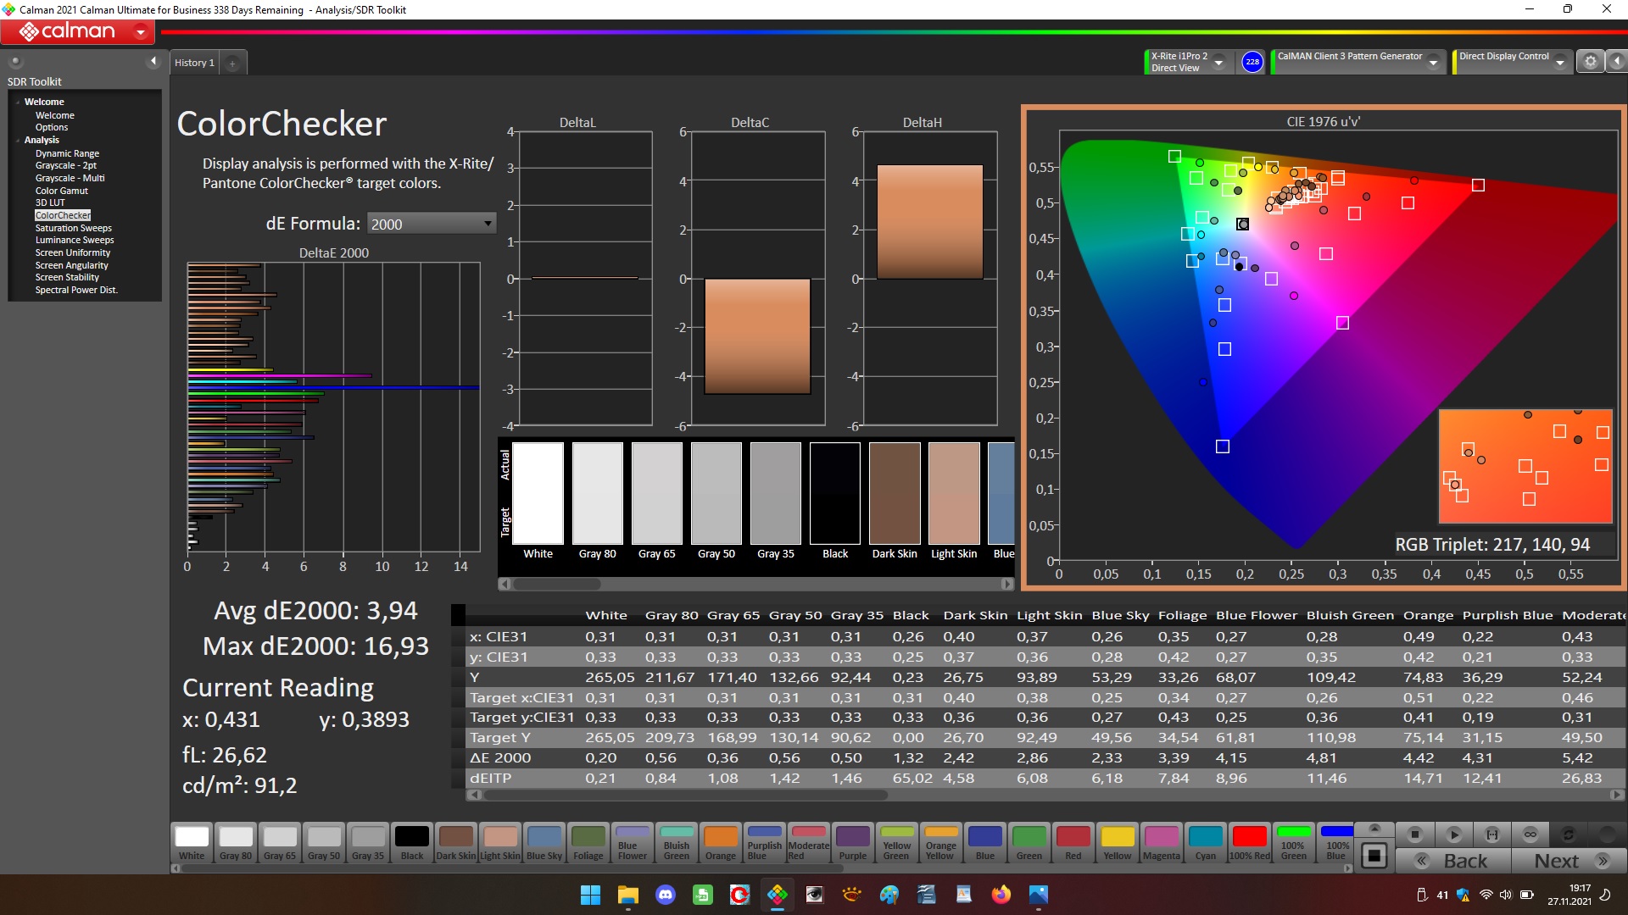The width and height of the screenshot is (1628, 915).
Task: Click the blue 228 meter status circle
Action: 1252,62
